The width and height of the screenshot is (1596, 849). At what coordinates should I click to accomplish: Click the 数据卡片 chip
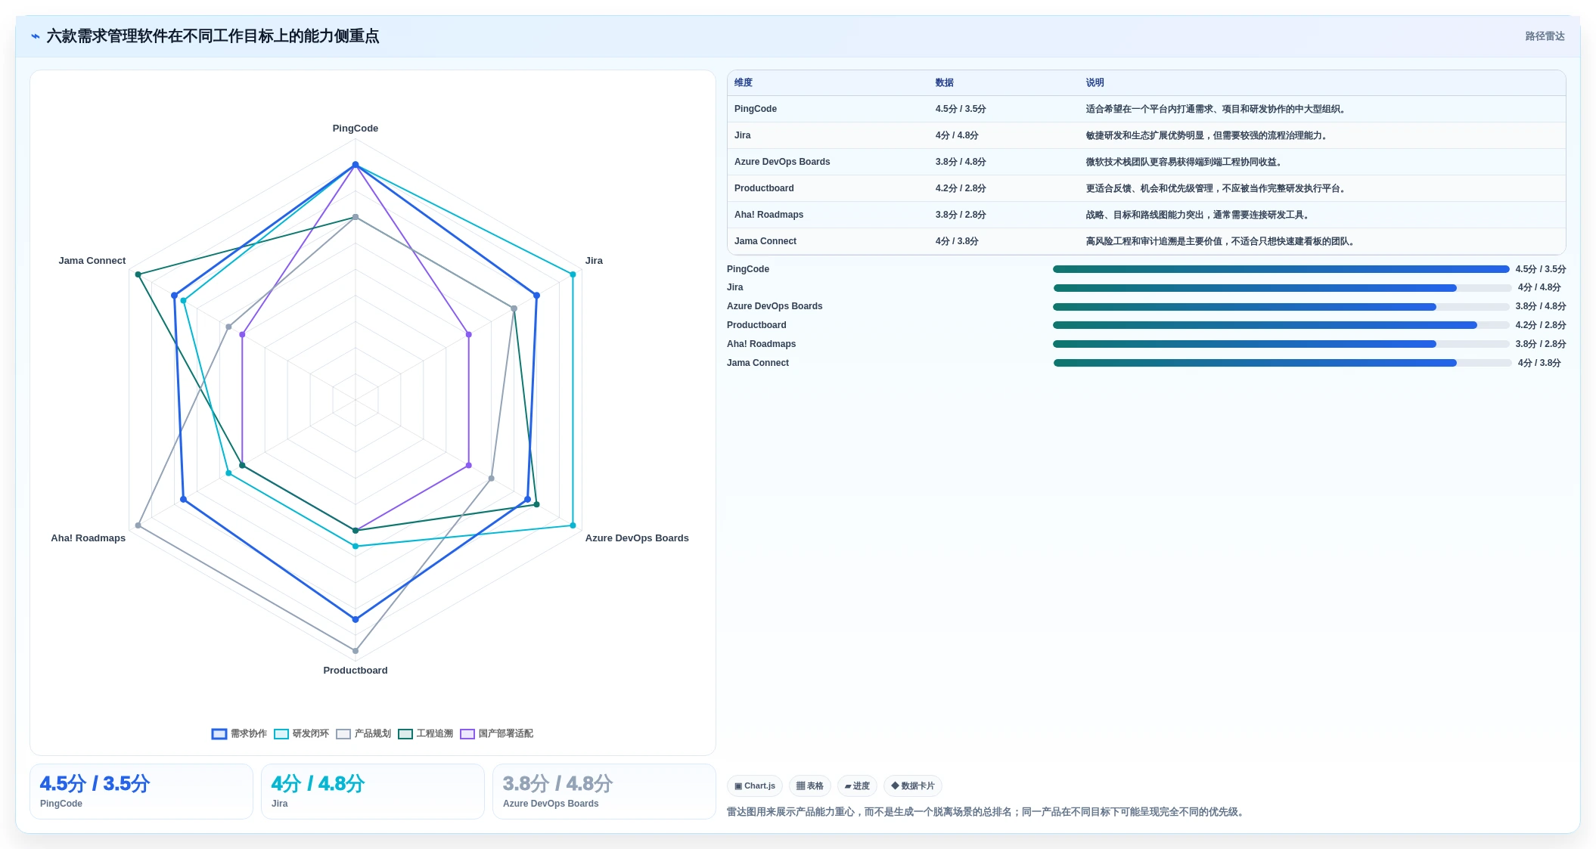point(912,785)
